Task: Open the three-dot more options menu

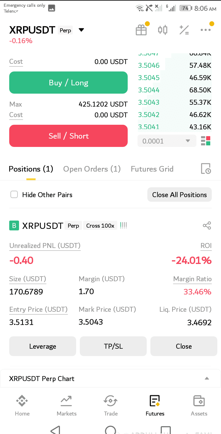Action: point(206,30)
